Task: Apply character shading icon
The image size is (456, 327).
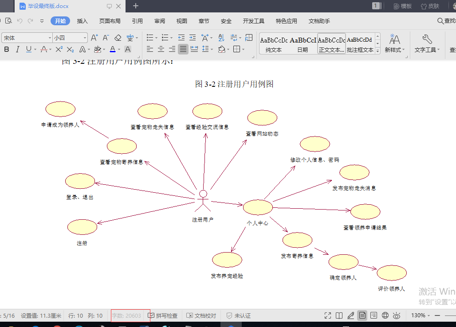Action: (128, 49)
